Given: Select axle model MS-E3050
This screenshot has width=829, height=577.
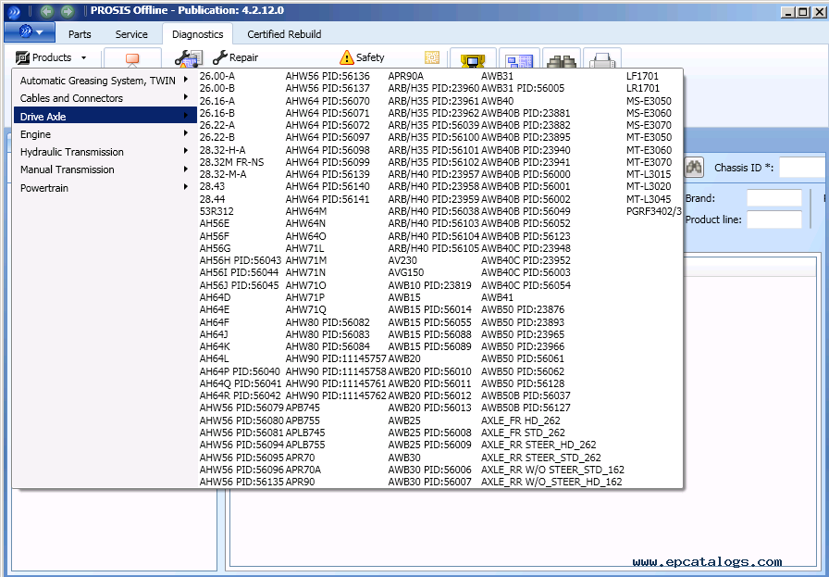Looking at the screenshot, I should (650, 101).
